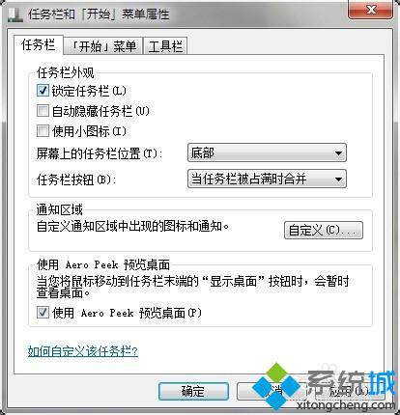Select the 当任务栏被占满时合并 combo box
The image size is (400, 415).
click(x=267, y=179)
